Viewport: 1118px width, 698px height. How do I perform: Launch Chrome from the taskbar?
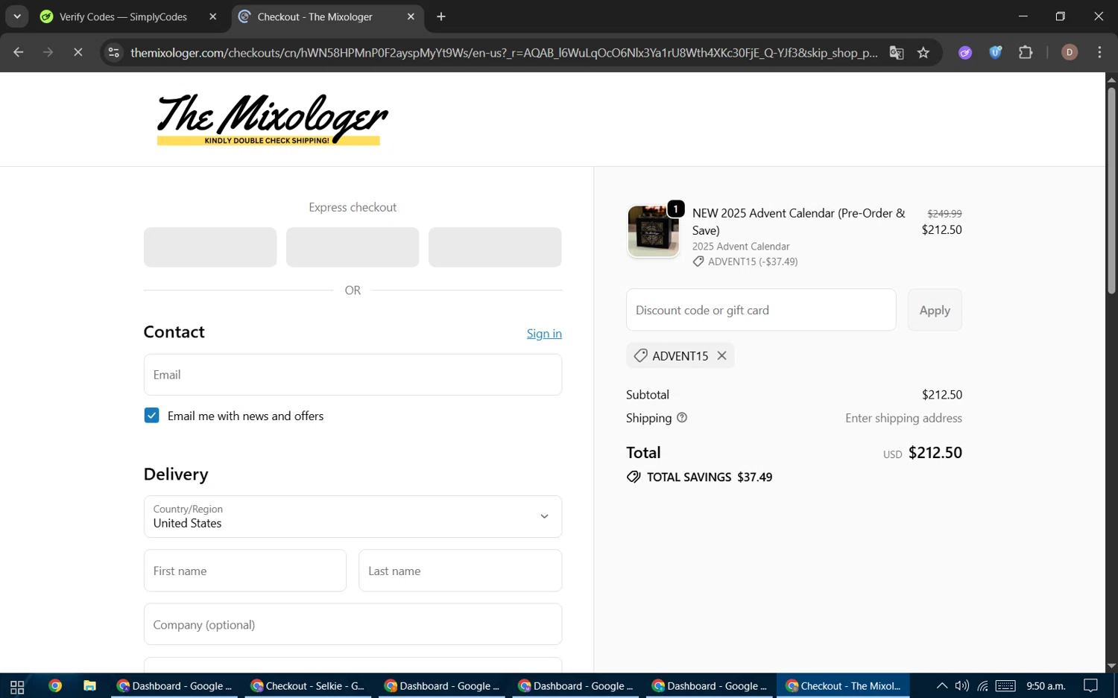click(x=55, y=685)
